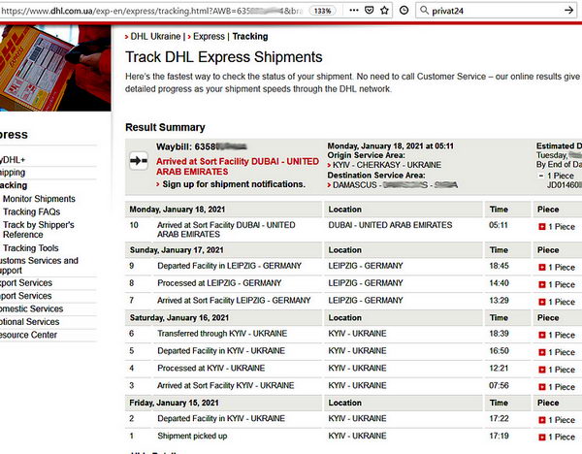582x454 pixels.
Task: Click 'Transferred through KYIV - UKRAINE' checkpoint
Action: [x=222, y=334]
